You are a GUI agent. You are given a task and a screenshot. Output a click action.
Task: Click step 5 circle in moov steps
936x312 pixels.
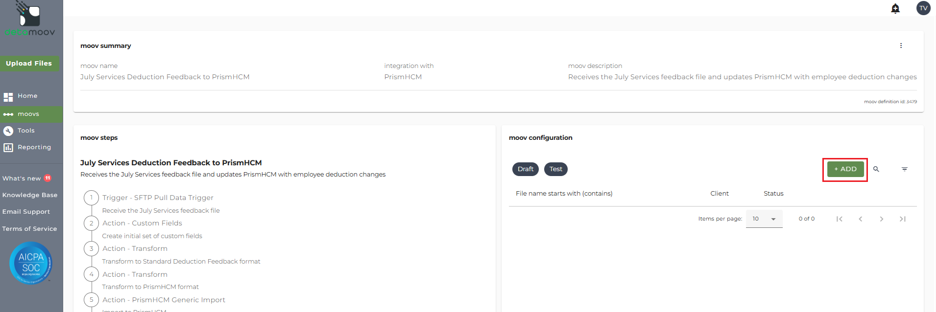click(91, 300)
